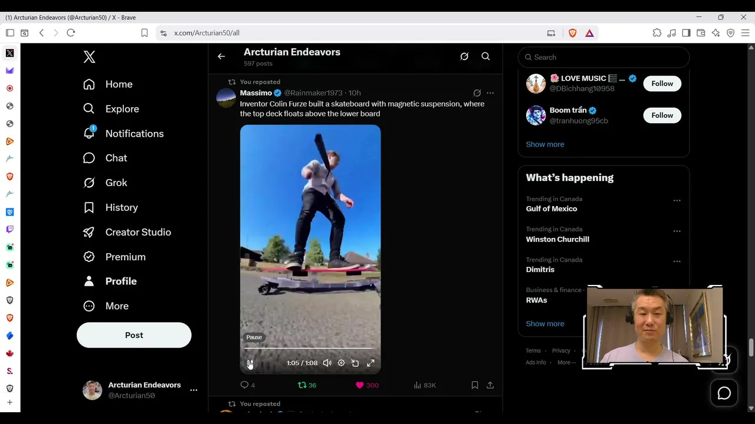Open Gulf of Mexico trend
Screen dimensions: 755x424
[552, 209]
